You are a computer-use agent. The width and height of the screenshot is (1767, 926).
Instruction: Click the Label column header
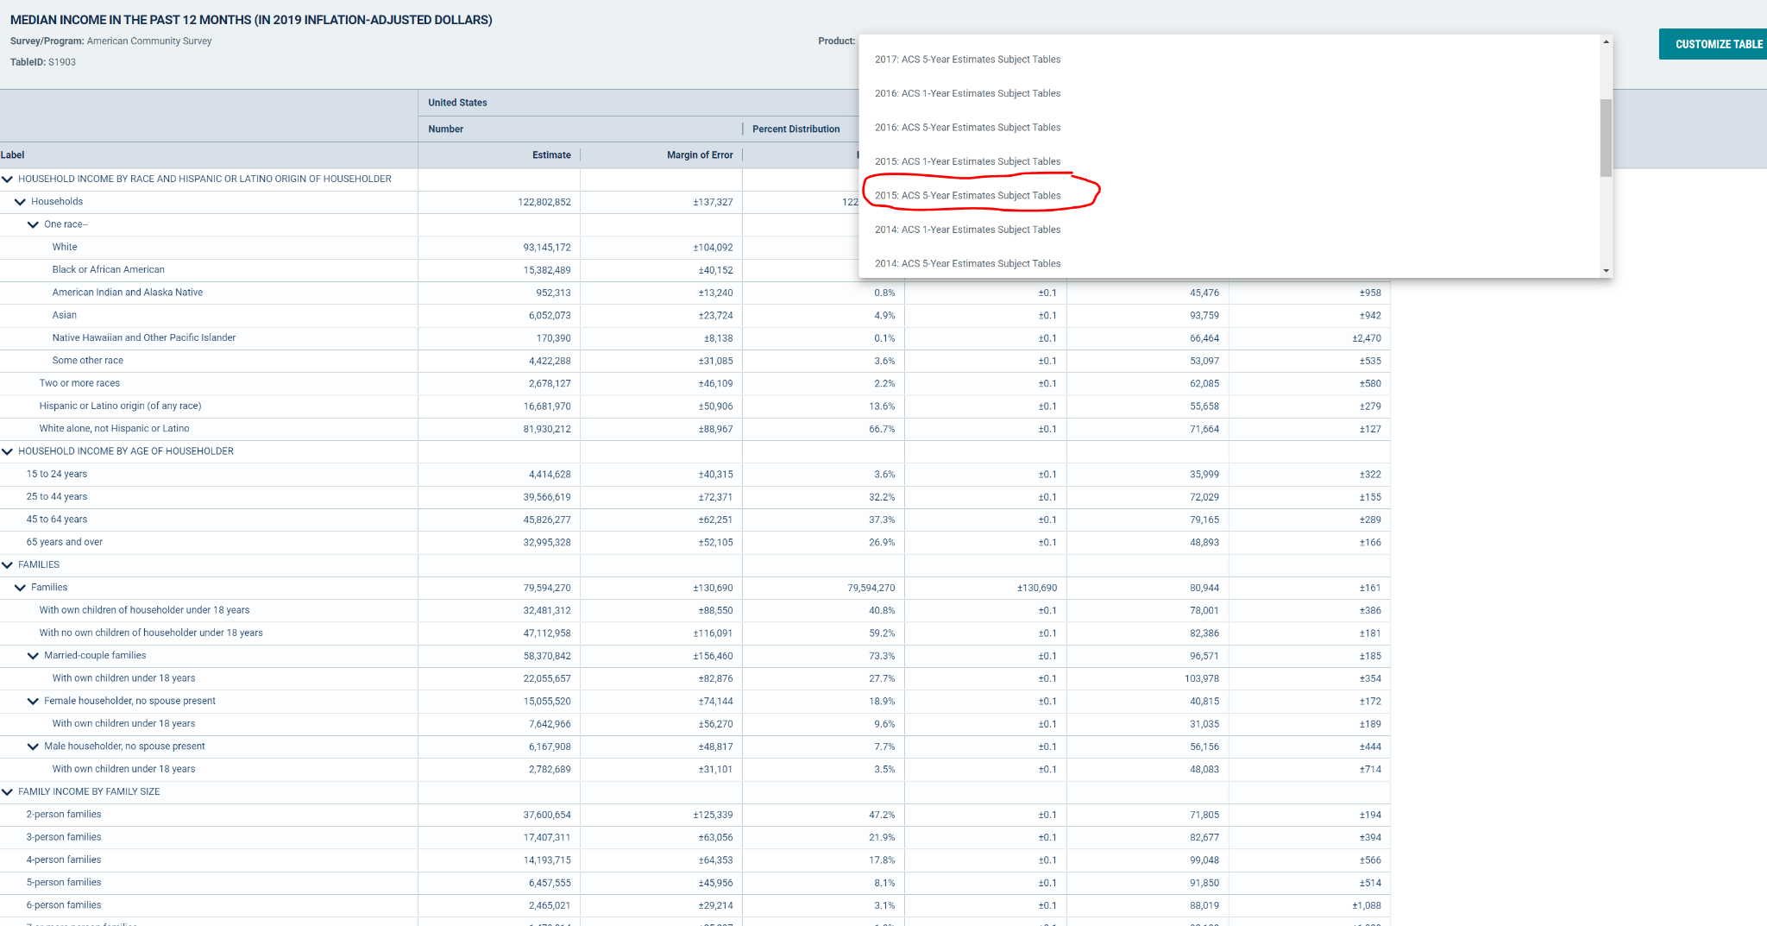[x=12, y=155]
